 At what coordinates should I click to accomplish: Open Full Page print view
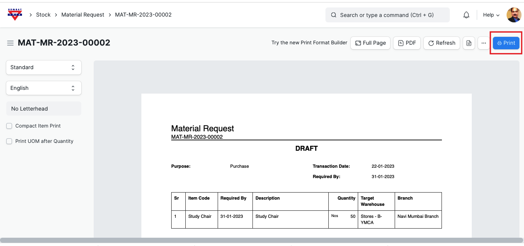(x=370, y=43)
